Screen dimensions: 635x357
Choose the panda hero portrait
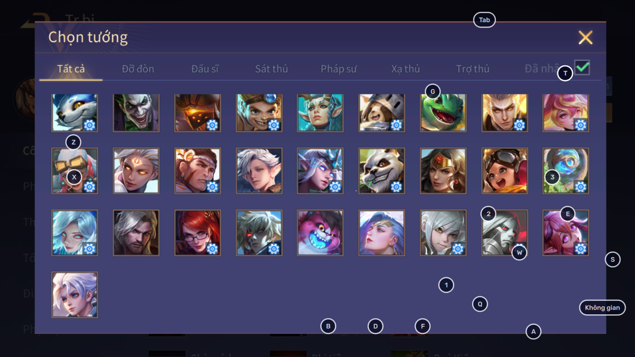(x=382, y=171)
